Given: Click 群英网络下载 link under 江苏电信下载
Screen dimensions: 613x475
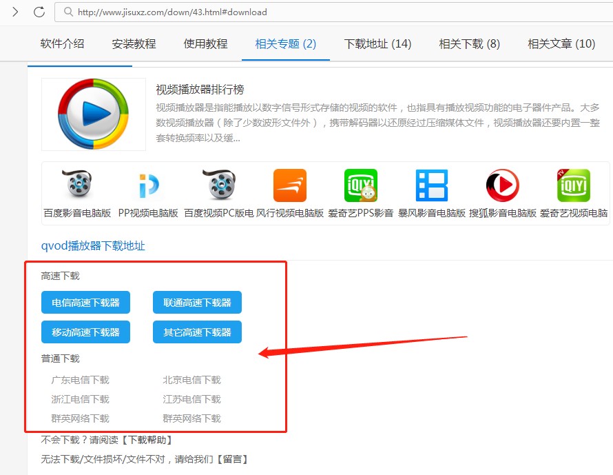Looking at the screenshot, I should click(192, 418).
